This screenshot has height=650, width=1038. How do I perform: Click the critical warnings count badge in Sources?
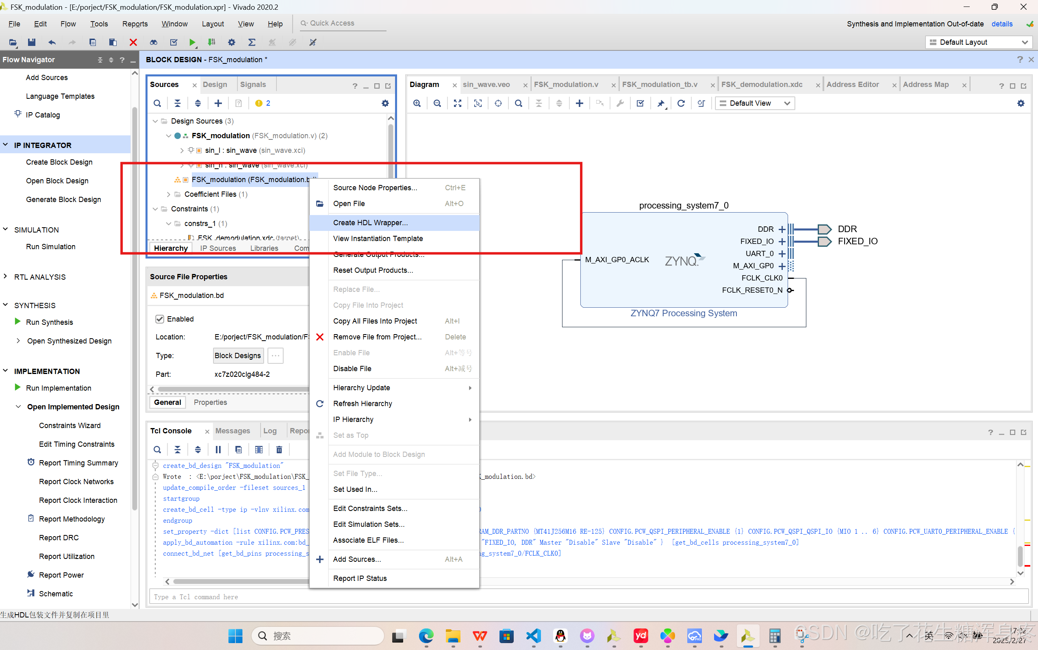263,103
